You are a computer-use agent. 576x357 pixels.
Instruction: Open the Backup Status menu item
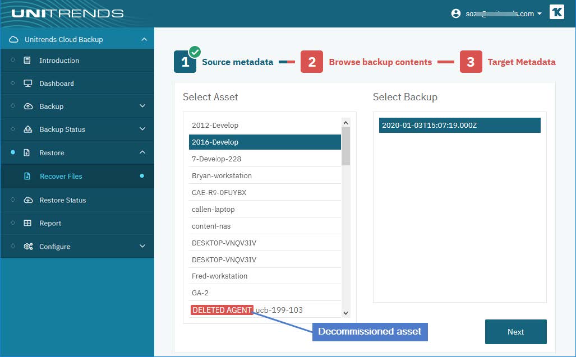(62, 129)
